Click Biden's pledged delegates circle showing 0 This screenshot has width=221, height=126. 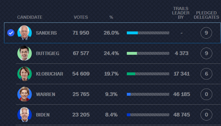click(x=206, y=115)
